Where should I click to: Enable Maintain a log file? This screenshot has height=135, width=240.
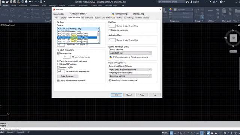click(58, 67)
